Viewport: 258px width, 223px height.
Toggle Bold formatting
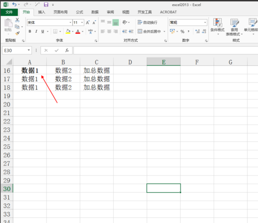(30, 31)
